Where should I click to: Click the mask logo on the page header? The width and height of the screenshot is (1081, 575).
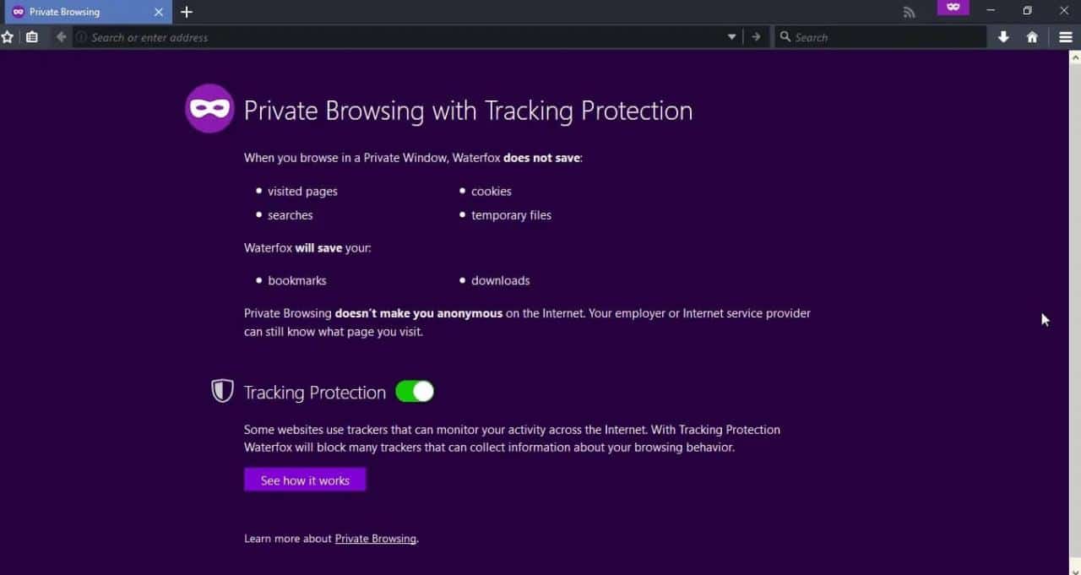[x=209, y=108]
